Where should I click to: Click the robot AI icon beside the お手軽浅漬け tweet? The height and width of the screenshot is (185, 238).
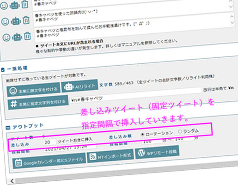(17, 37)
